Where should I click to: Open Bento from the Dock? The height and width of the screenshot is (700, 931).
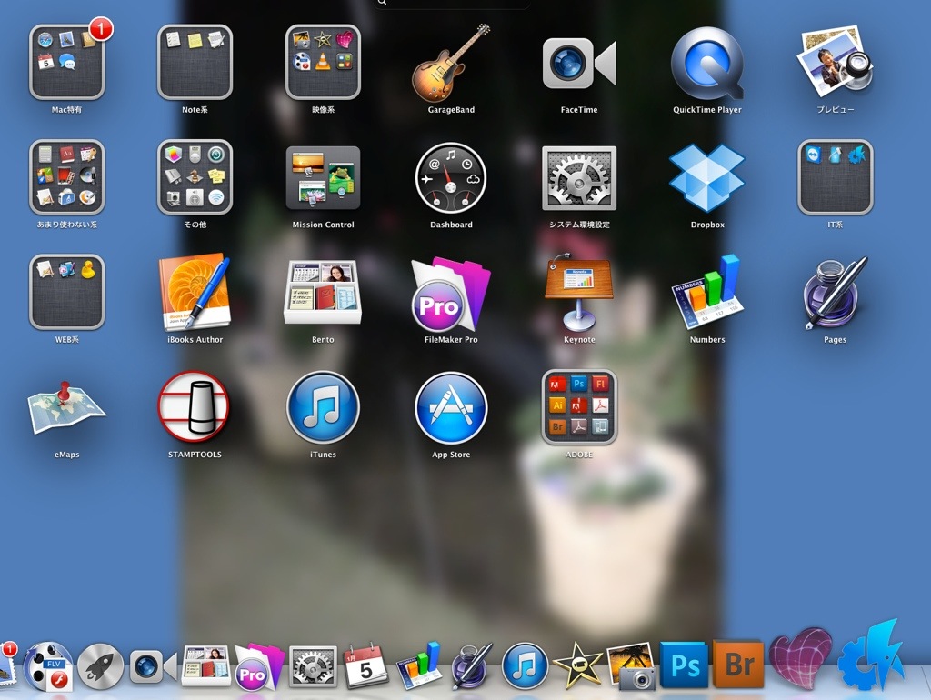pos(205,665)
